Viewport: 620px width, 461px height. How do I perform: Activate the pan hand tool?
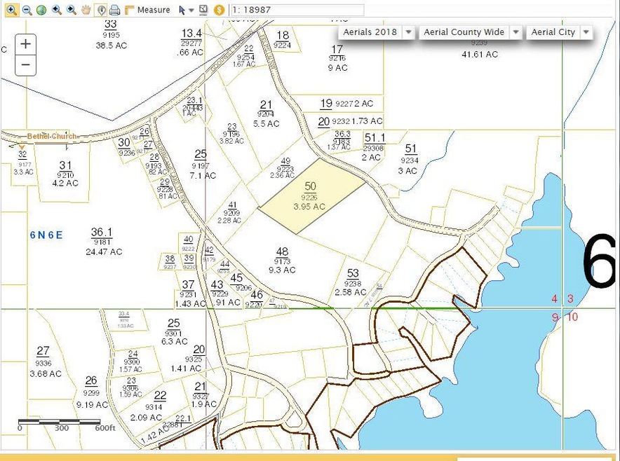point(86,10)
